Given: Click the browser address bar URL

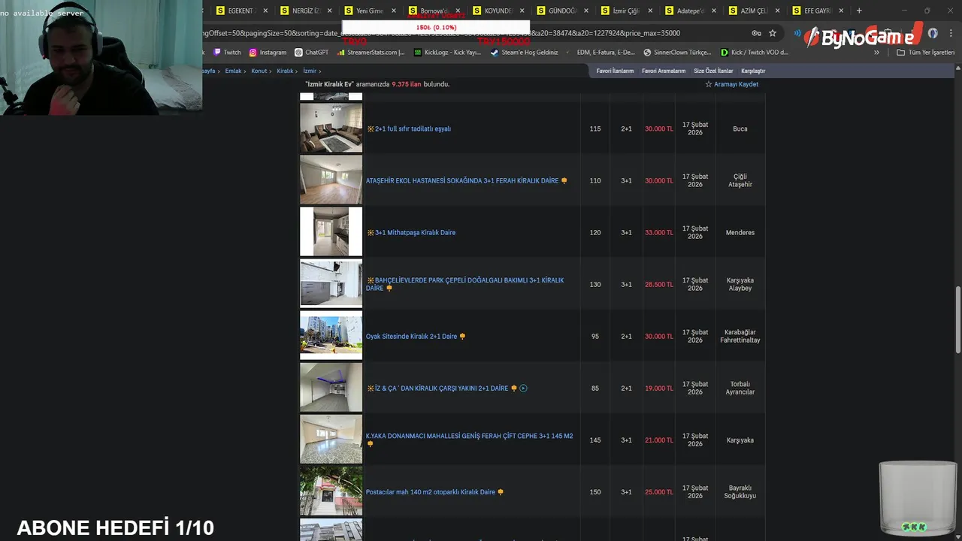Looking at the screenshot, I should click(x=442, y=33).
